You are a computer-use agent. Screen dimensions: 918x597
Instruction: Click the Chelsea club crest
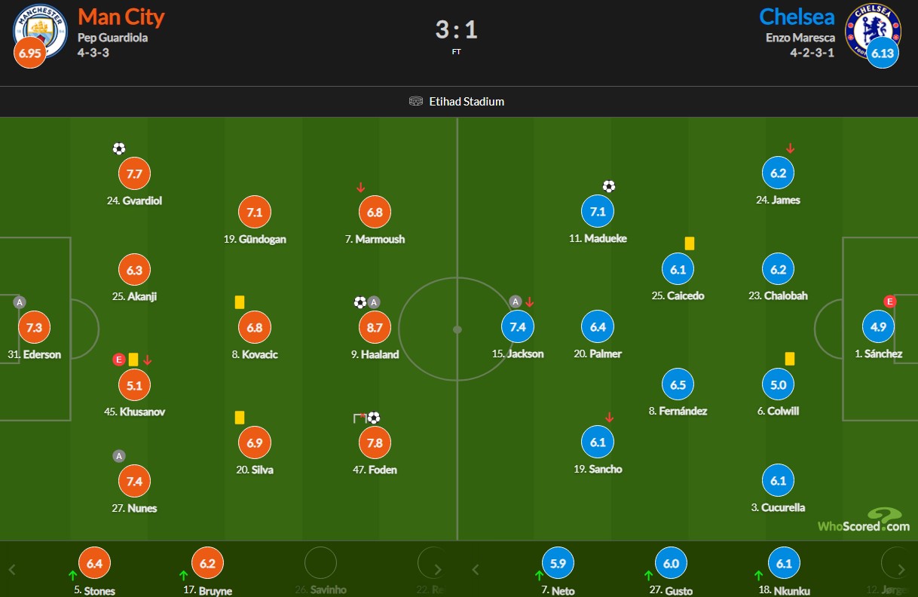[874, 30]
